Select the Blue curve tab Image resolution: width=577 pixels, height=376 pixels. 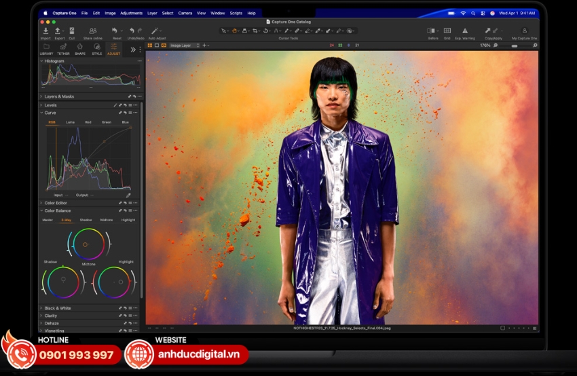pyautogui.click(x=125, y=122)
